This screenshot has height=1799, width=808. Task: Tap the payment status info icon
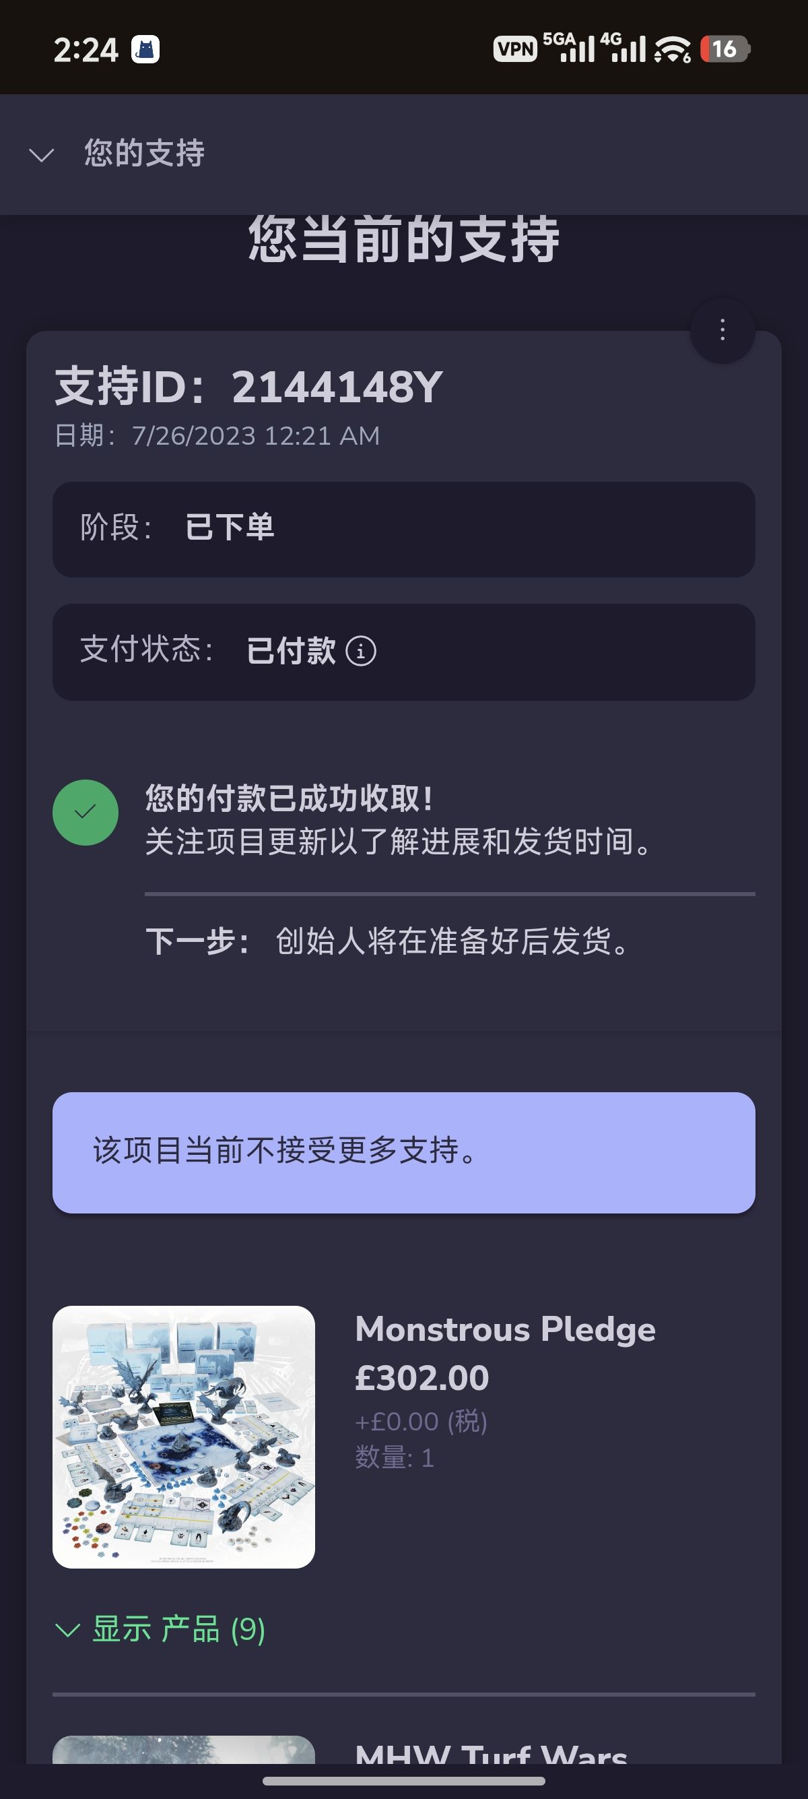361,652
